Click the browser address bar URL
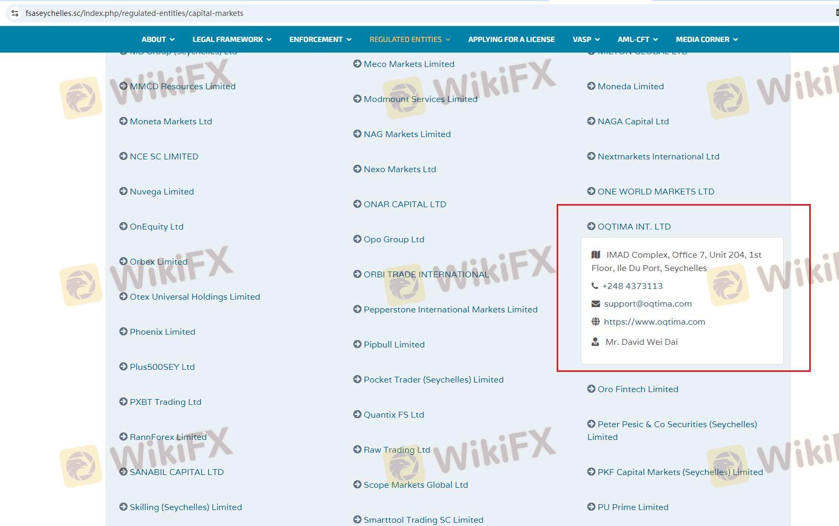Viewport: 839px width, 526px height. [135, 13]
